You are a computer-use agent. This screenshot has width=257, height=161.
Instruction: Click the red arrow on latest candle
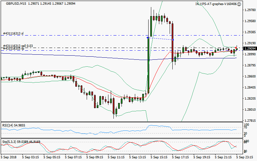(236, 48)
